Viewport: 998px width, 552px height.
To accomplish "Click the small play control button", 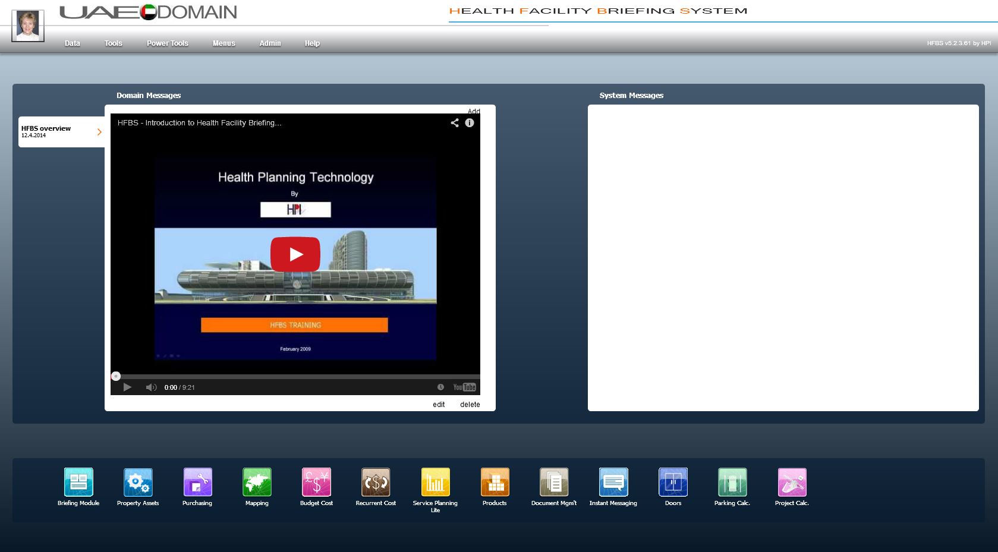I will coord(127,387).
